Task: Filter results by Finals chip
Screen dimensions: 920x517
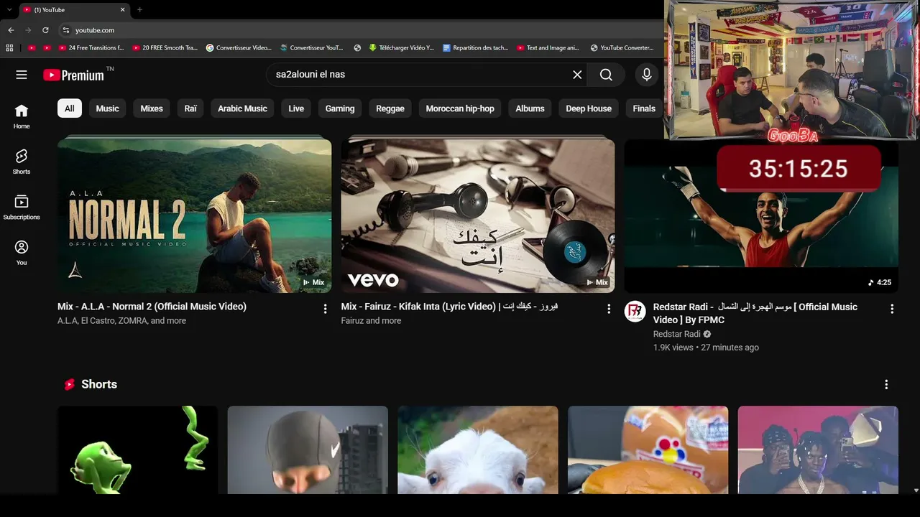Action: pyautogui.click(x=644, y=108)
